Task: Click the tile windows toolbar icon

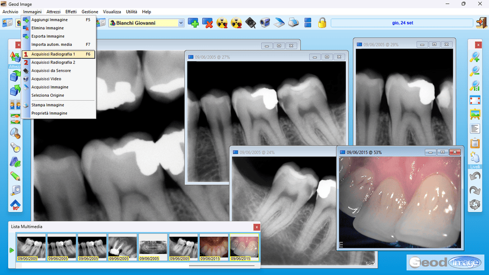Action: (308, 23)
